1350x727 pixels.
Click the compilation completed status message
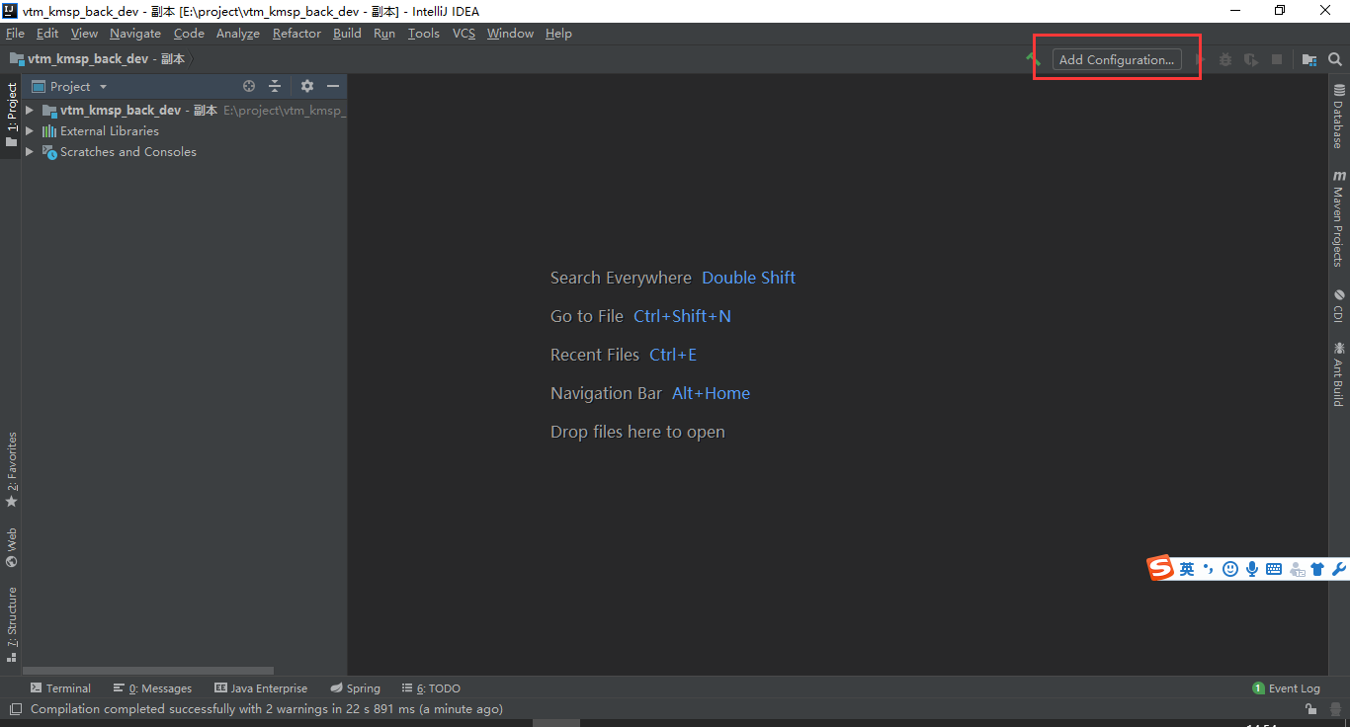pos(267,709)
